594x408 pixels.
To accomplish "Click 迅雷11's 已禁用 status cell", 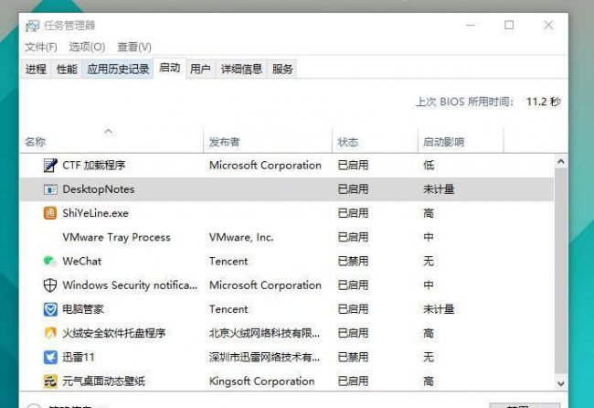I will [353, 357].
